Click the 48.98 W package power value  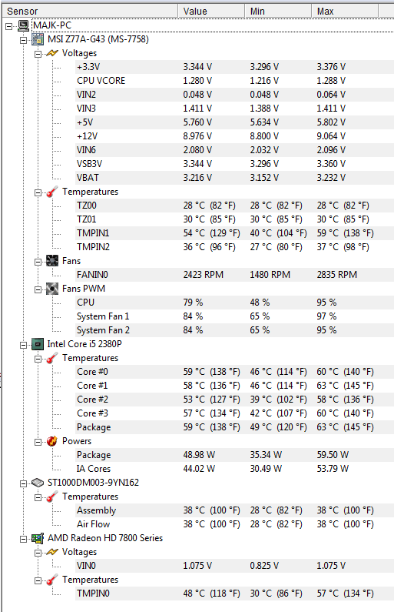click(x=199, y=455)
